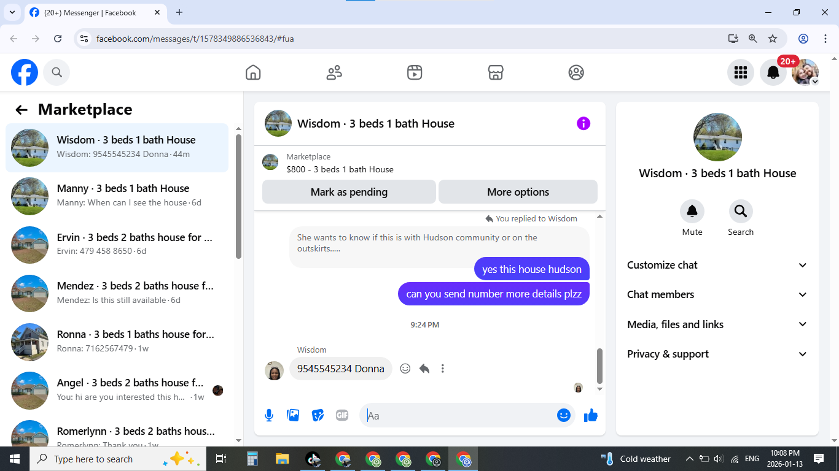The image size is (839, 471).
Task: Attach a file with the photo icon
Action: tap(294, 415)
